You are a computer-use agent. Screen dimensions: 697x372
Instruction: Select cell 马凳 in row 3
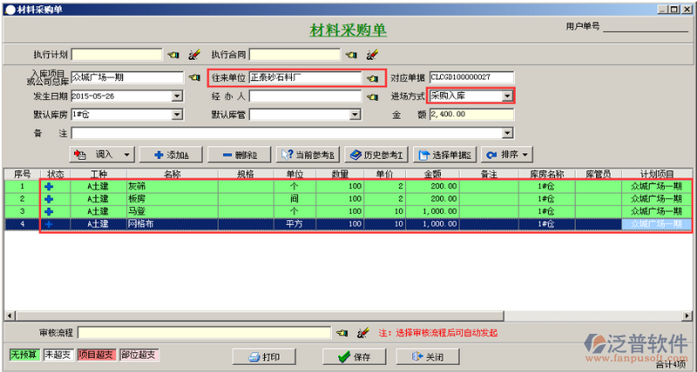173,211
